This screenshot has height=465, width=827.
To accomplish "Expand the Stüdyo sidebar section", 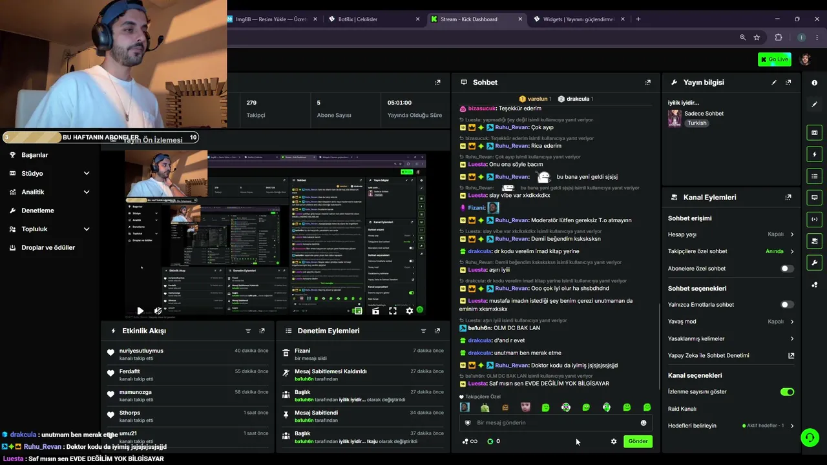I will pyautogui.click(x=50, y=174).
